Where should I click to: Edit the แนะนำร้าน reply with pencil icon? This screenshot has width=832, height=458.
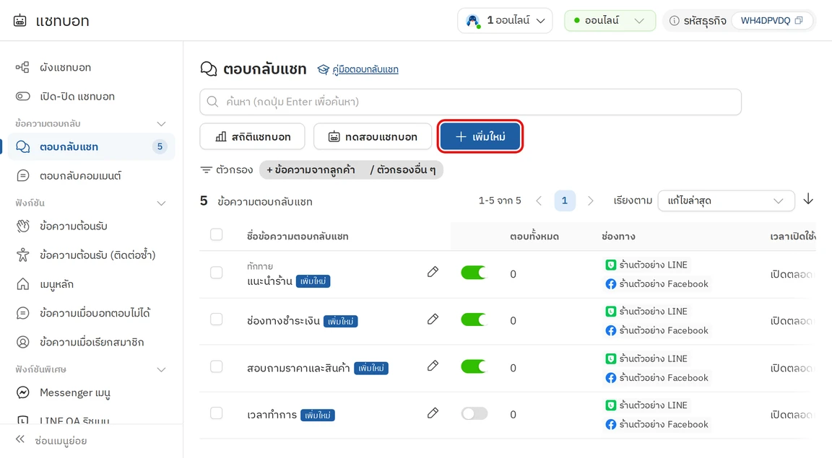(x=433, y=273)
